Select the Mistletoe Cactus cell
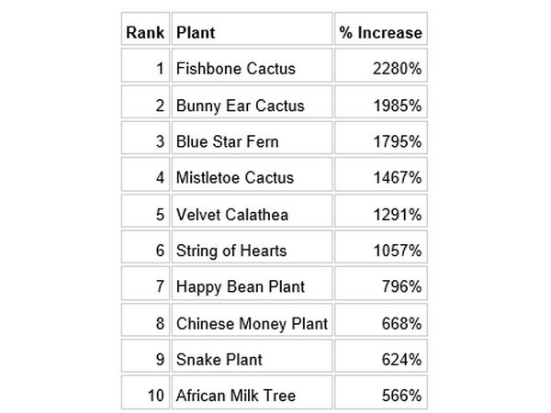 [x=252, y=178]
